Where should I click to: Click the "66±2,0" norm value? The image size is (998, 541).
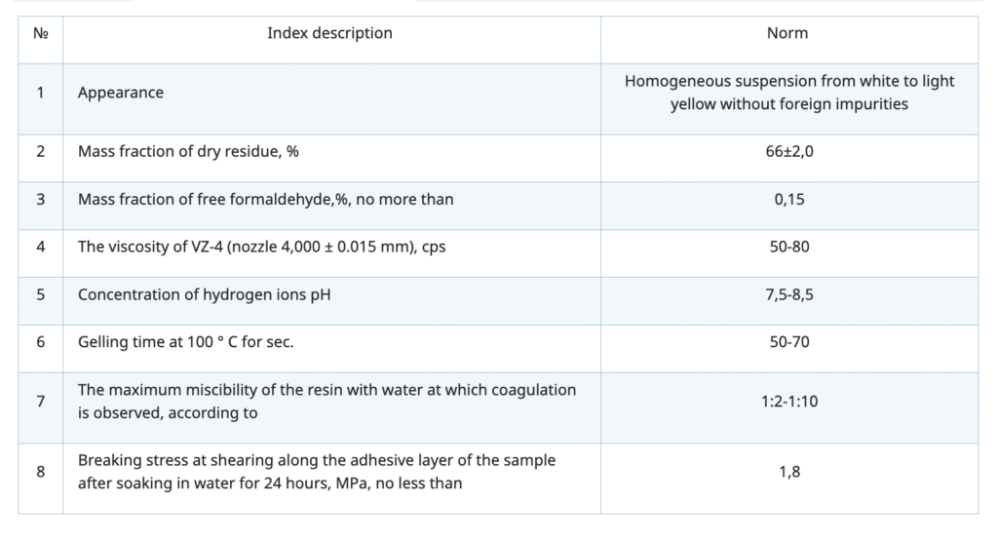tap(788, 151)
